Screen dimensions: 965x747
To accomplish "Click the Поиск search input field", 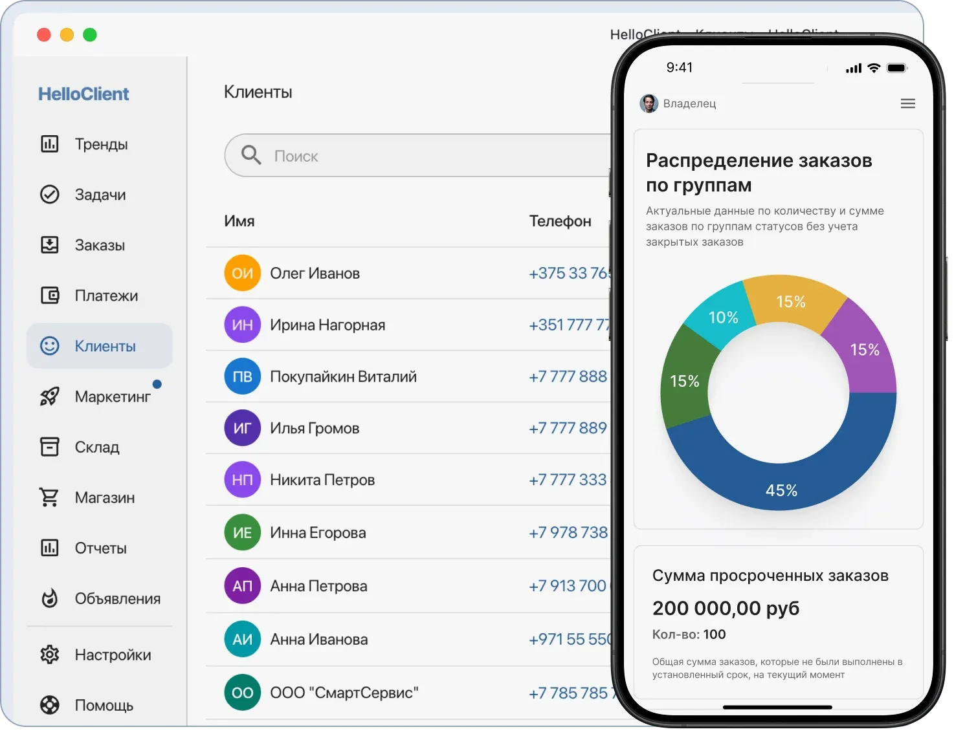I will point(388,155).
